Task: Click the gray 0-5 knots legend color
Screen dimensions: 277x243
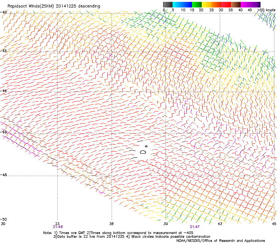Action: pyautogui.click(x=168, y=4)
